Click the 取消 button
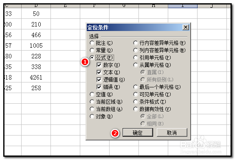 (x=172, y=133)
